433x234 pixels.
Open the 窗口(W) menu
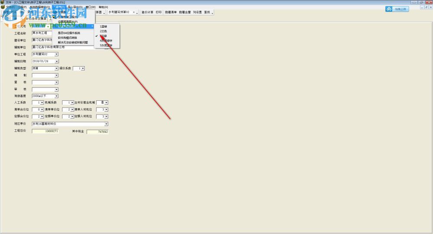click(90, 7)
